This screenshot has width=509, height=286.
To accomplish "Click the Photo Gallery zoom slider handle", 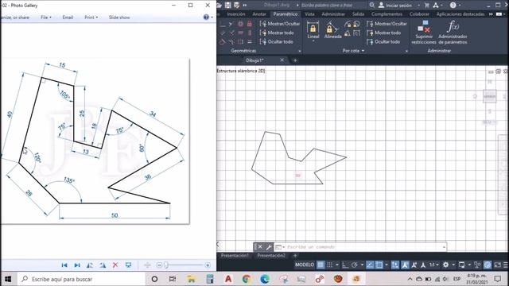I will (x=166, y=265).
